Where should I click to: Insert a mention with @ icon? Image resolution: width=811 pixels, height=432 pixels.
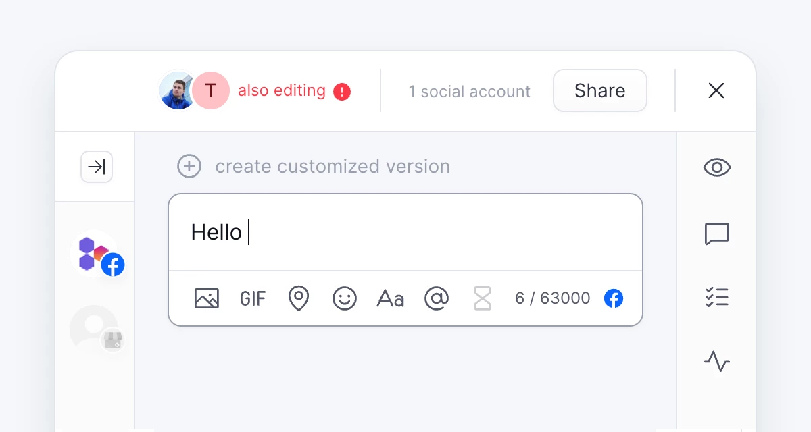click(x=437, y=298)
